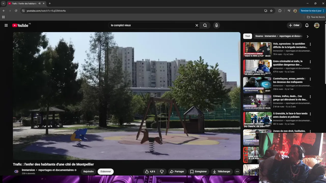This screenshot has height=183, width=326.
Task: Open the YouTube hamburger guide menu
Action: 6,25
